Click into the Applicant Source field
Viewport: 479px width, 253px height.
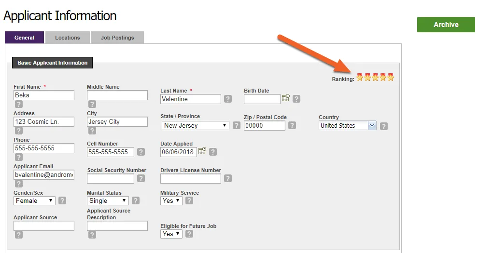click(43, 226)
